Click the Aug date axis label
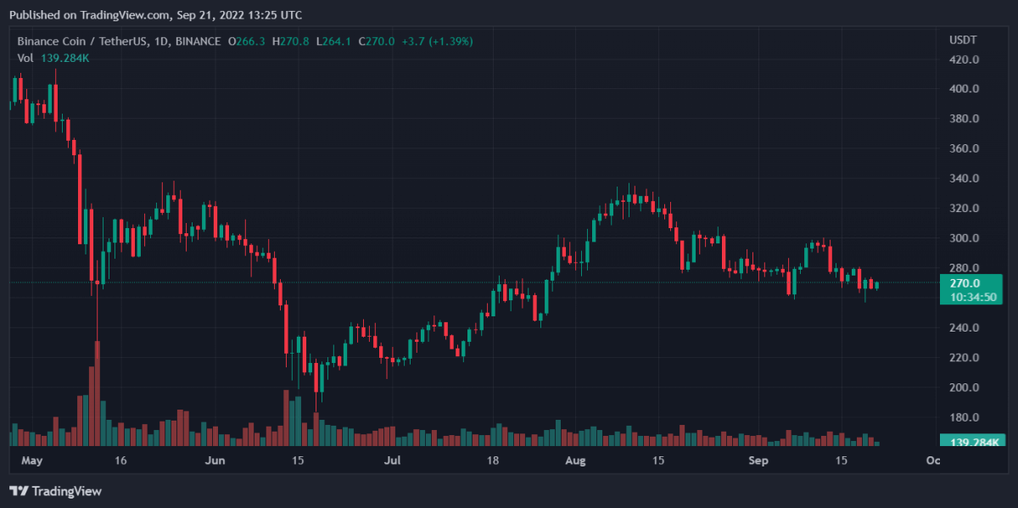 (576, 461)
